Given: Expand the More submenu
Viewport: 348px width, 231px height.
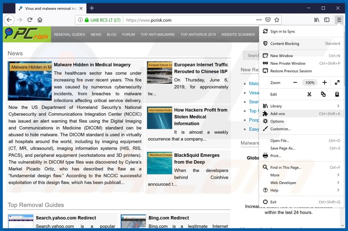Looking at the screenshot, I should 301,175.
